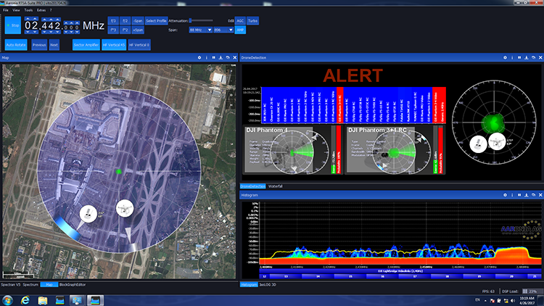Show info for the Map panel
The height and width of the screenshot is (306, 544).
pyautogui.click(x=207, y=57)
